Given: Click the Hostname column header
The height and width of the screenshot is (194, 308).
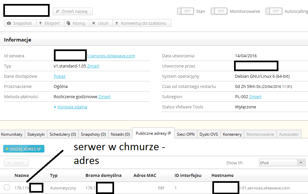Looking at the screenshot, I should [x=223, y=175].
